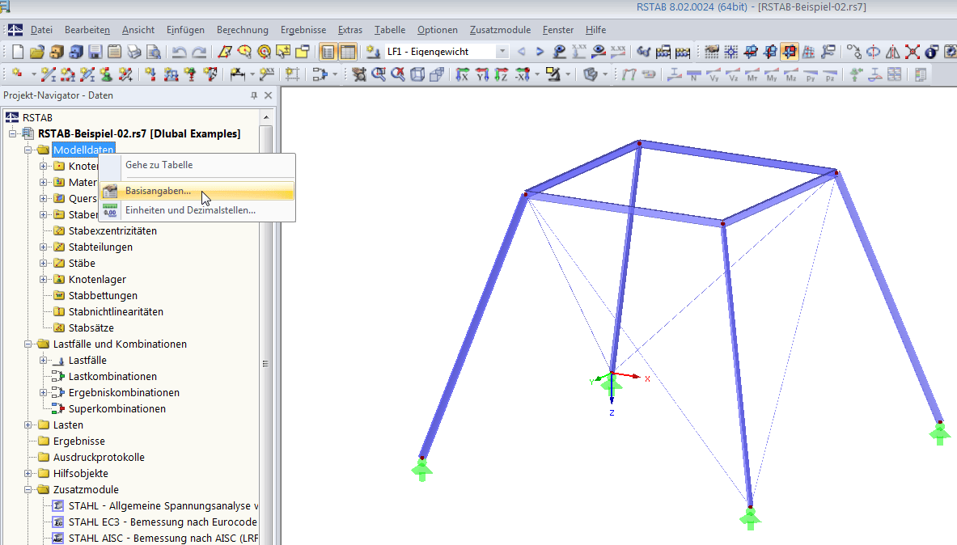This screenshot has height=545, width=957.
Task: Toggle shear force Vz results display
Action: 733,74
